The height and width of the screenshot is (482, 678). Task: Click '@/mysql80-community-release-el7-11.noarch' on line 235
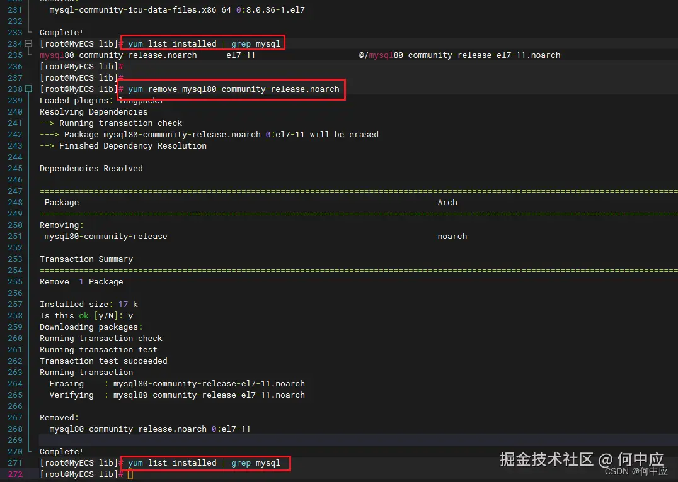pos(459,55)
